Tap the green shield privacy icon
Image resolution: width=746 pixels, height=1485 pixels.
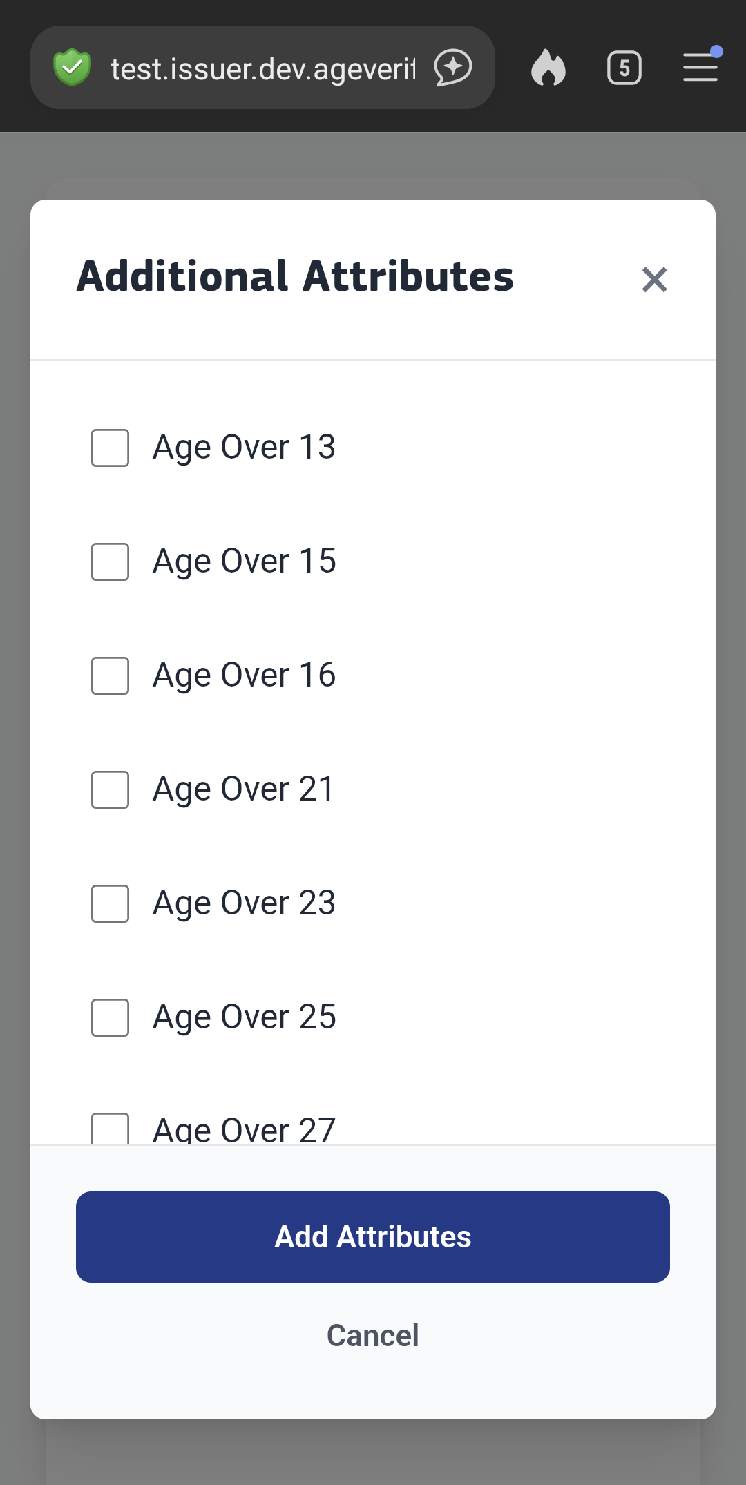[72, 68]
